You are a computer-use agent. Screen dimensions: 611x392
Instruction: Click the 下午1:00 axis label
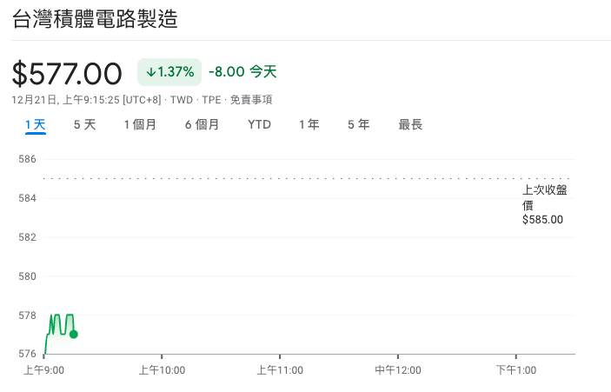pos(516,370)
